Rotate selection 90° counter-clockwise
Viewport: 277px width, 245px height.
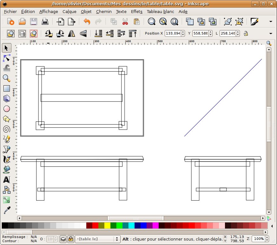point(49,33)
